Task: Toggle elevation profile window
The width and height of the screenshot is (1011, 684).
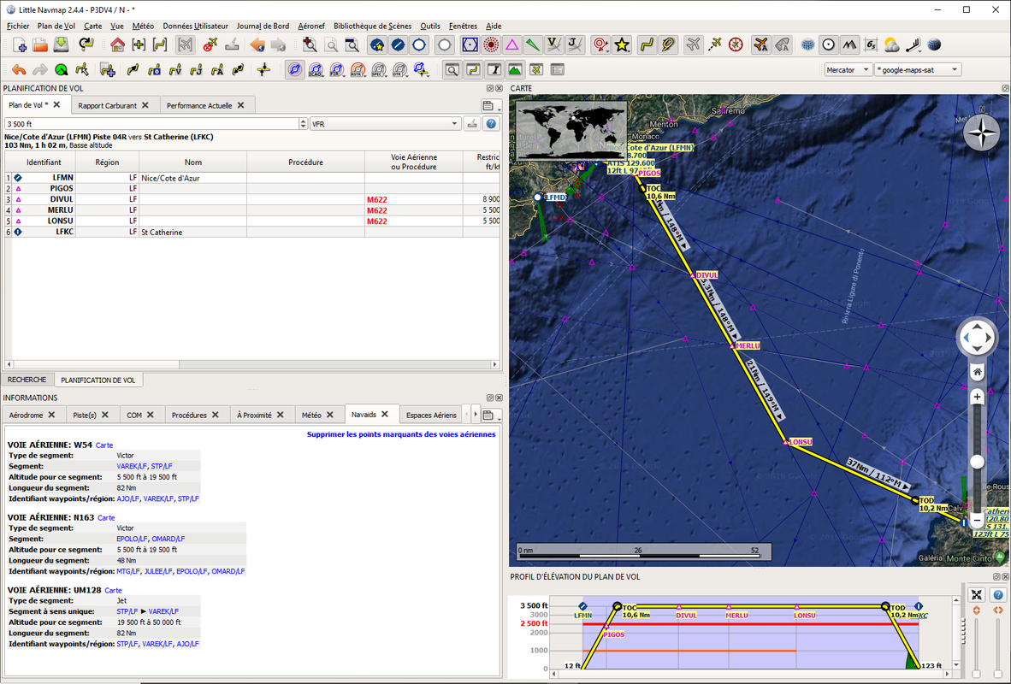Action: coord(515,69)
